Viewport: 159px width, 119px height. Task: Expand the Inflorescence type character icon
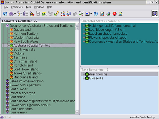tap(7, 93)
